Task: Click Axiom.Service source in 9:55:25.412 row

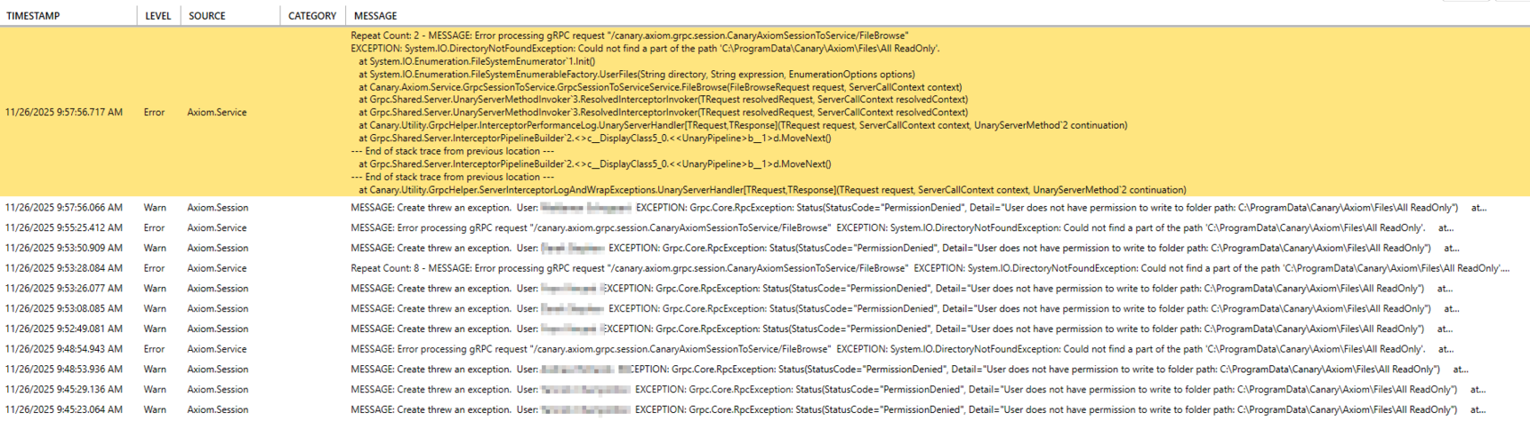Action: 217,228
